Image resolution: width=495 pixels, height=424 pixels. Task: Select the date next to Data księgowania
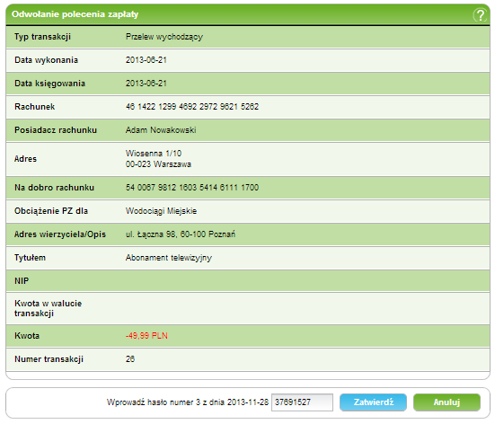[x=146, y=84]
